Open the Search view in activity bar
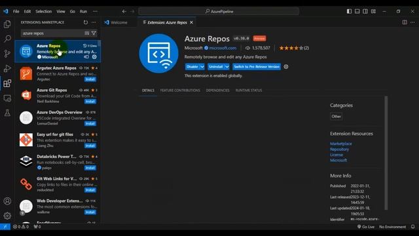 click(7, 39)
